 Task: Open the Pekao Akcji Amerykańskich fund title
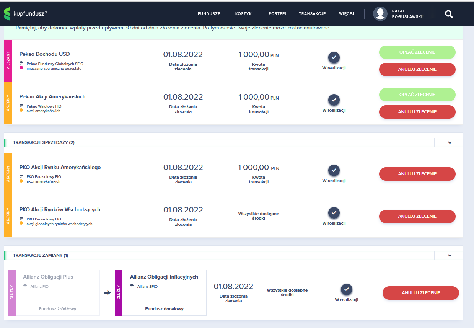coord(52,96)
